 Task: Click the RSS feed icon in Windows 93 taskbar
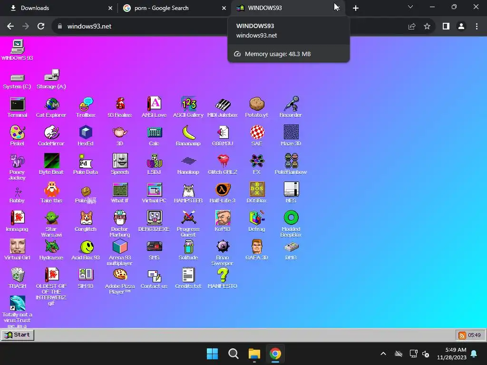[462, 335]
